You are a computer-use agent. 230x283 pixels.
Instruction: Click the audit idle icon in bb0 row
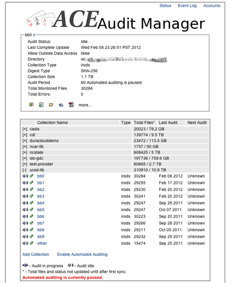click(26, 176)
